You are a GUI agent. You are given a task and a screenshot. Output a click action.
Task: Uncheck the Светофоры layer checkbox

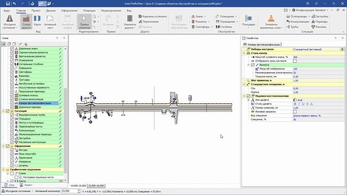[x=12, y=72]
